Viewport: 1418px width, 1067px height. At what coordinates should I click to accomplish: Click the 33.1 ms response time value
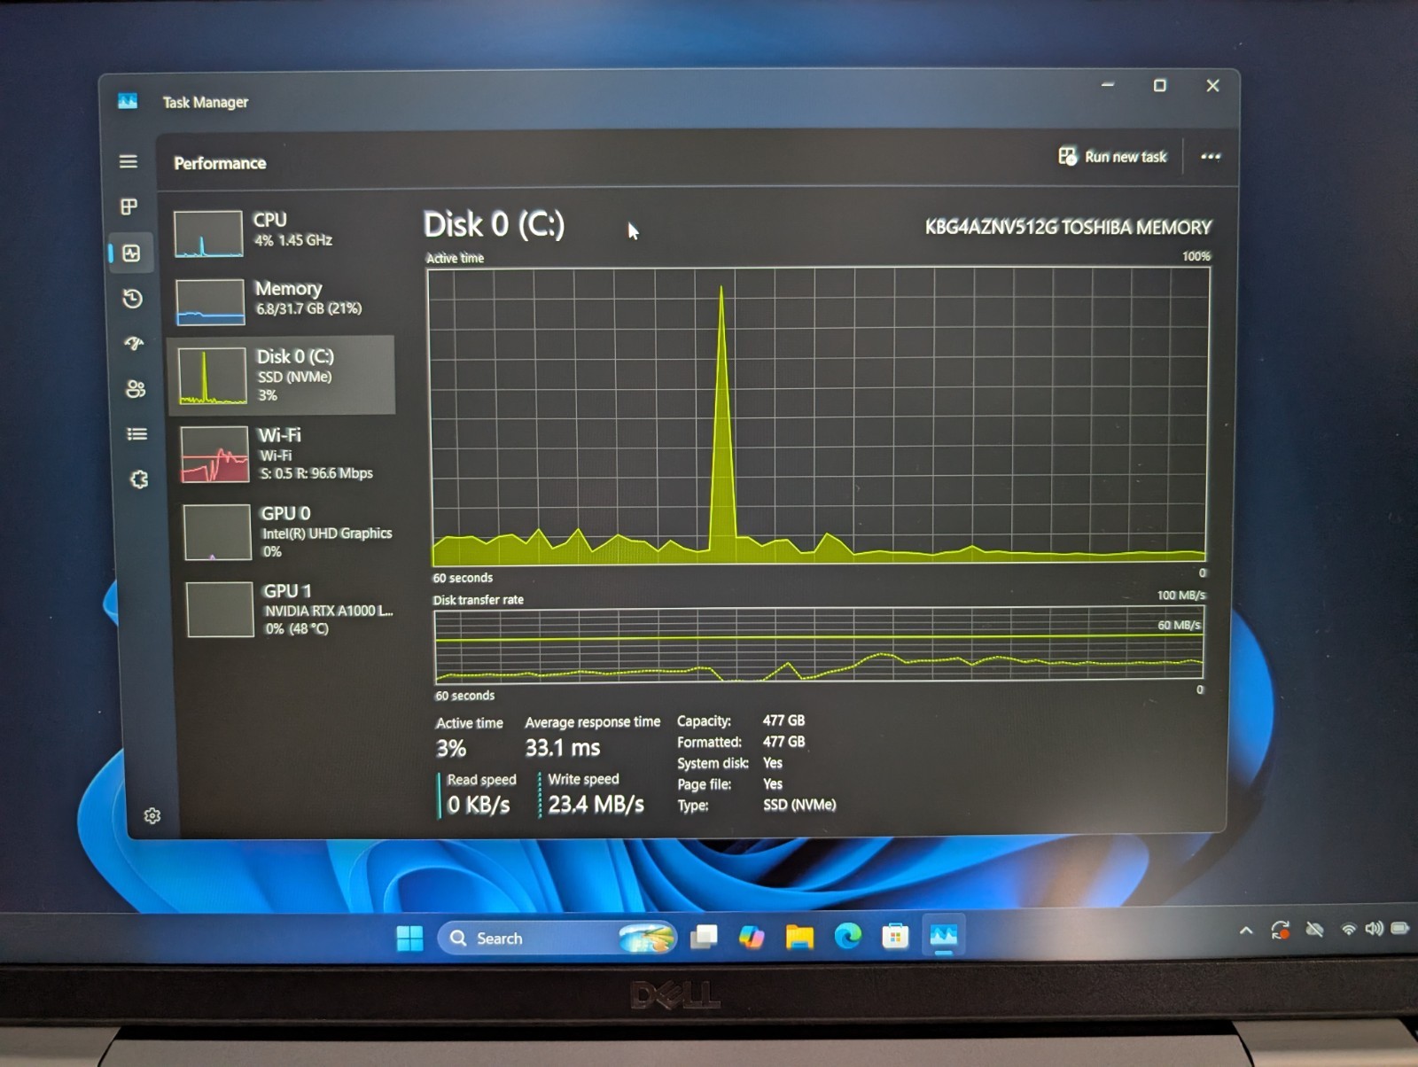click(x=563, y=748)
